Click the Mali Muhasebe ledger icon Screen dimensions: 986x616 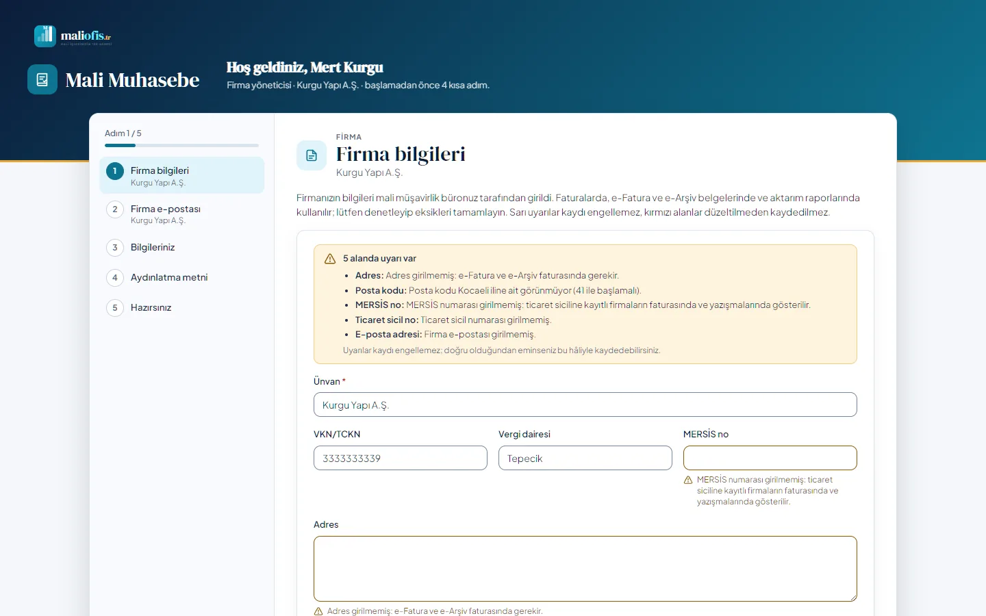tap(42, 79)
